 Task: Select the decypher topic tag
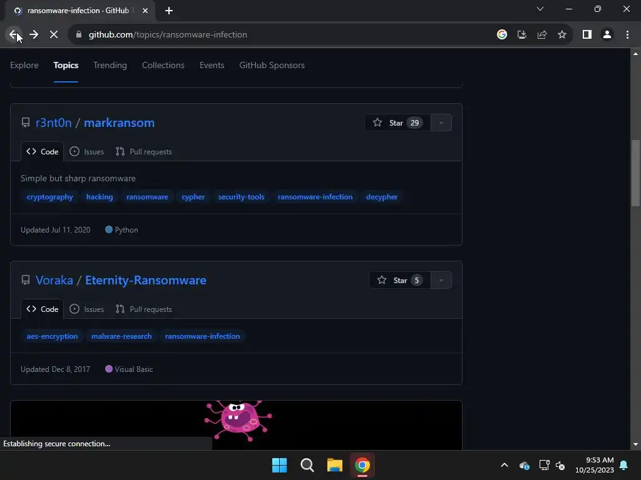[382, 197]
